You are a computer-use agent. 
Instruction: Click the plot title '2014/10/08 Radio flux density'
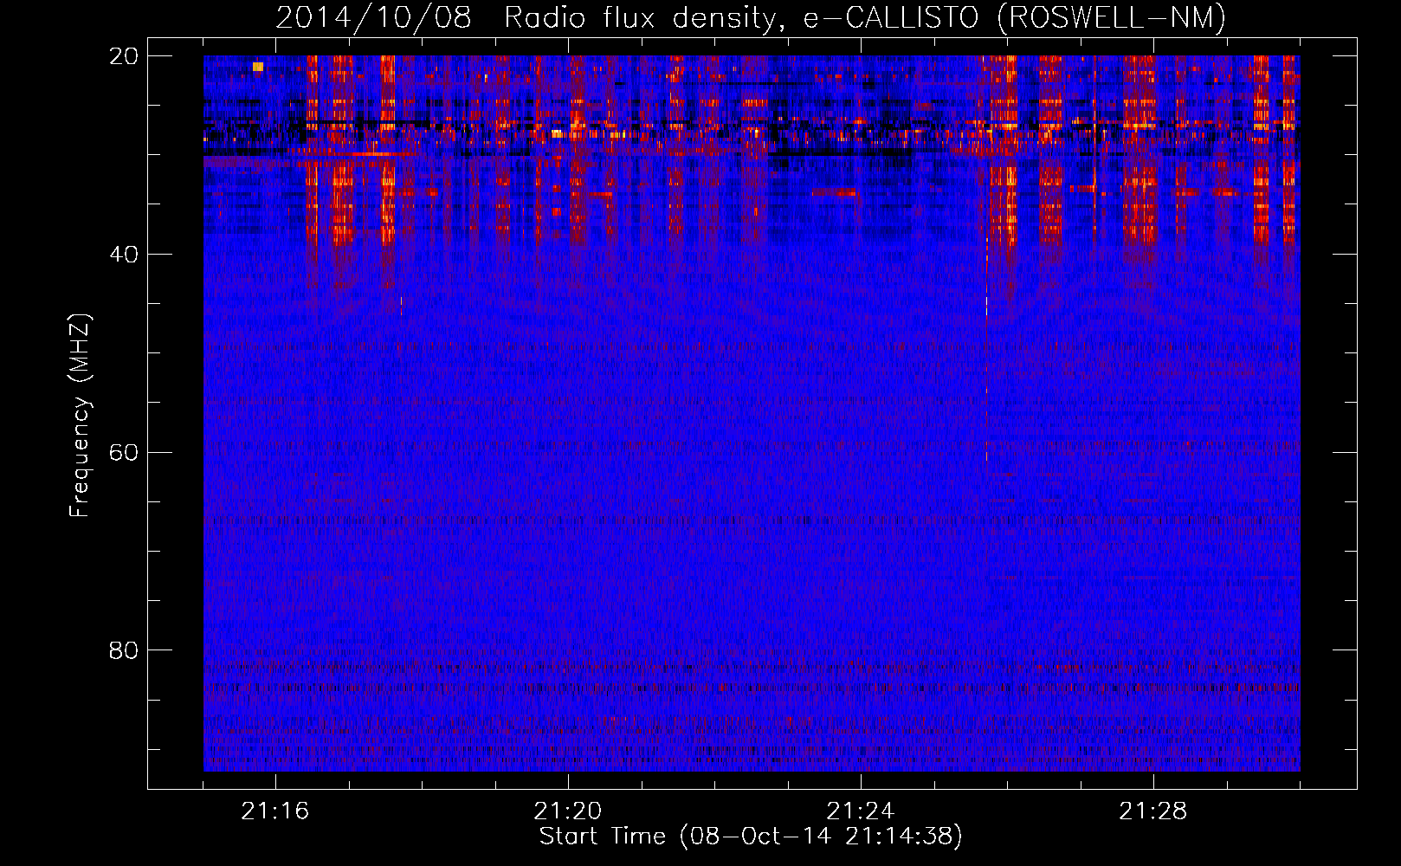[x=752, y=17]
